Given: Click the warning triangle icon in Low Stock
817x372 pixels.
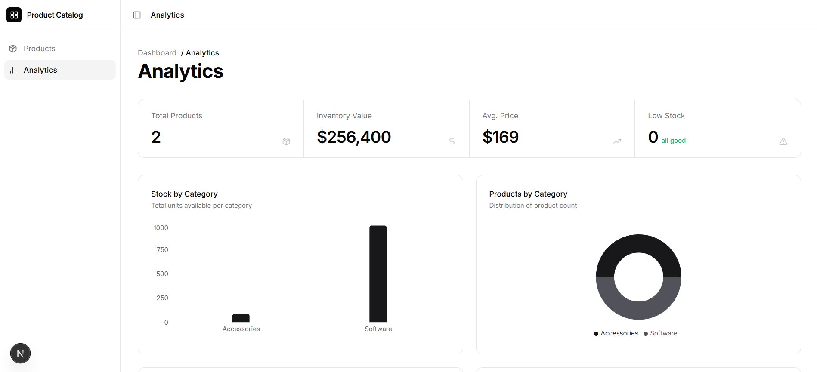Looking at the screenshot, I should click(783, 141).
